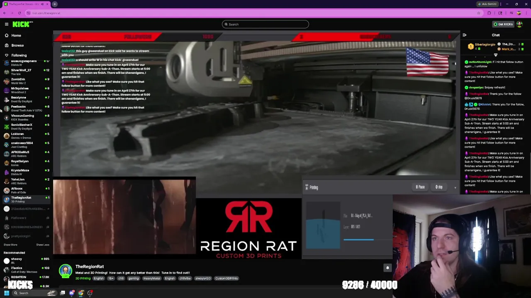Open Kick user profile avatar menu

tap(519, 24)
